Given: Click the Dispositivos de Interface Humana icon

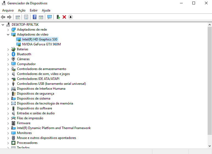Looking at the screenshot, I should tap(13, 89).
